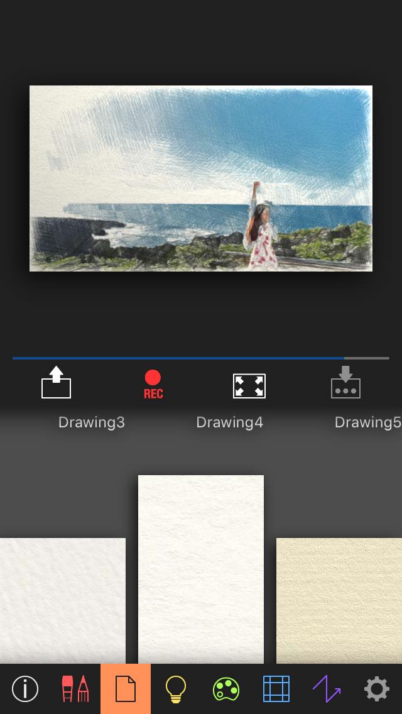This screenshot has height=714, width=402.
Task: Open the blue grid tab
Action: point(276,689)
